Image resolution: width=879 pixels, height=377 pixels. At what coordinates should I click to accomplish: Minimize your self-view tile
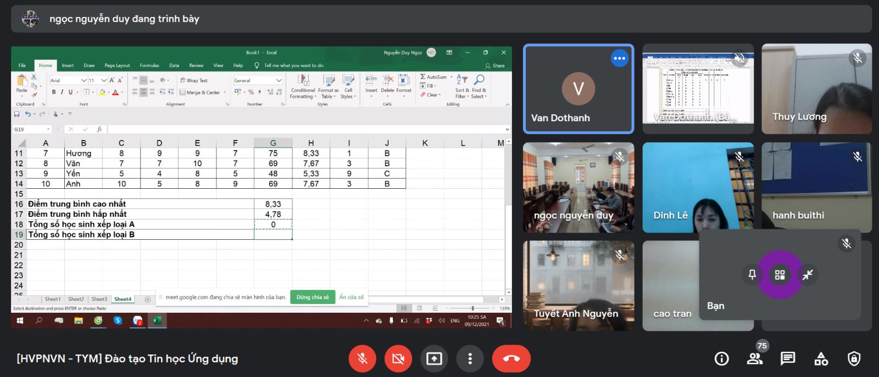(x=808, y=275)
